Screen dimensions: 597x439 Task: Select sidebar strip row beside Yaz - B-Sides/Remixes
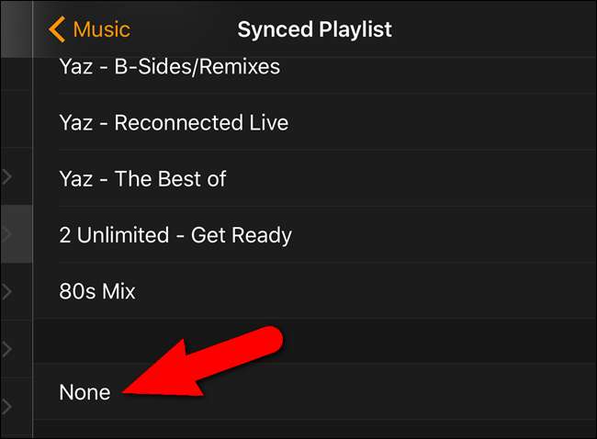(x=17, y=73)
